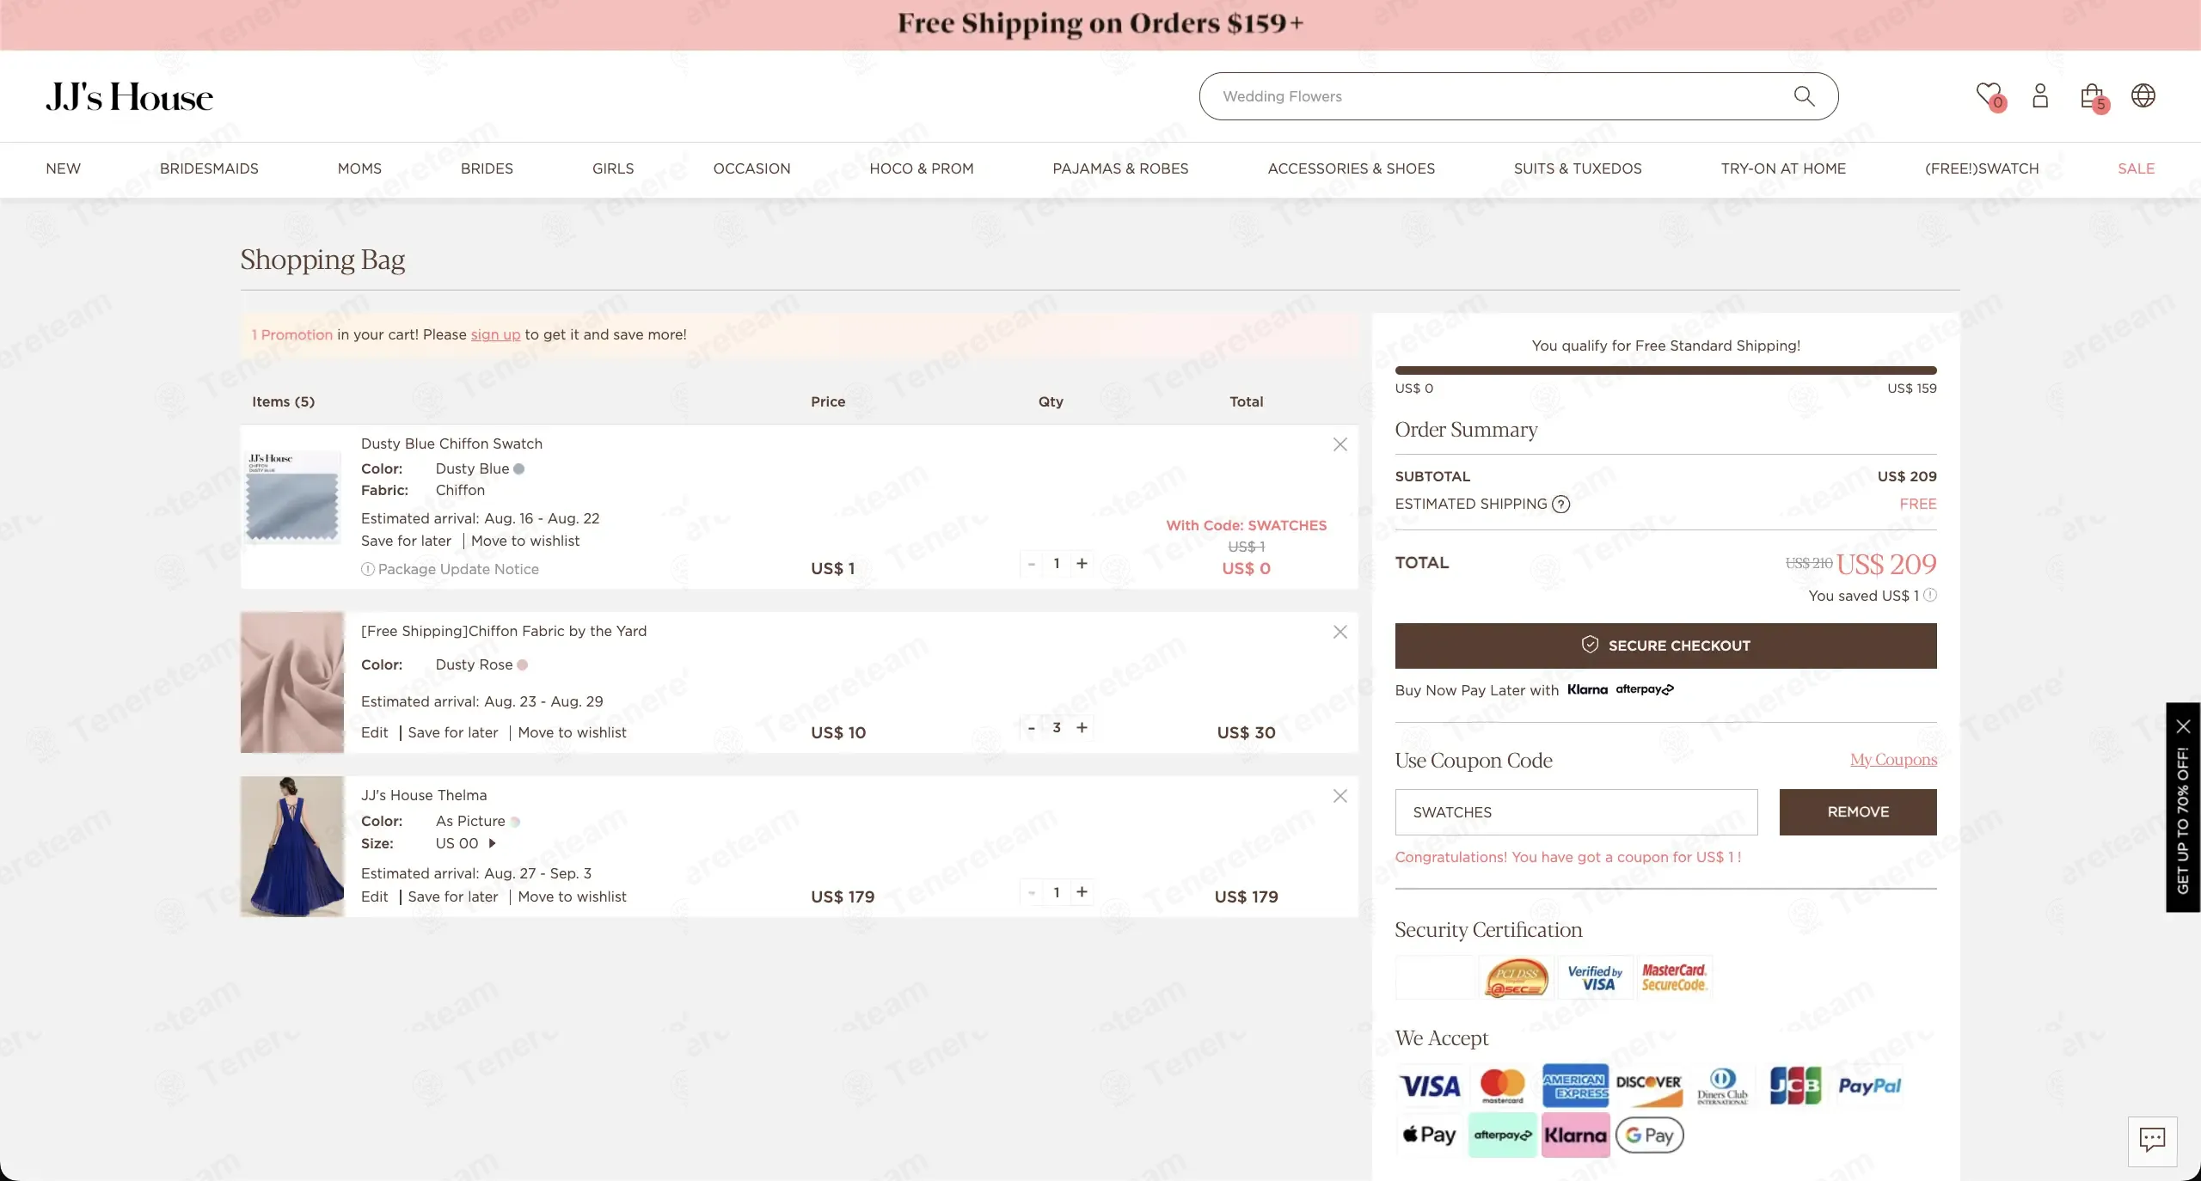
Task: Open the ACCESSORIES & SHOES menu
Action: 1351,168
